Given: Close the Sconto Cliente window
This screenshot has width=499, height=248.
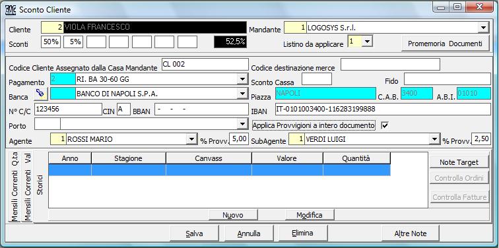Looking at the screenshot, I should [479, 7].
